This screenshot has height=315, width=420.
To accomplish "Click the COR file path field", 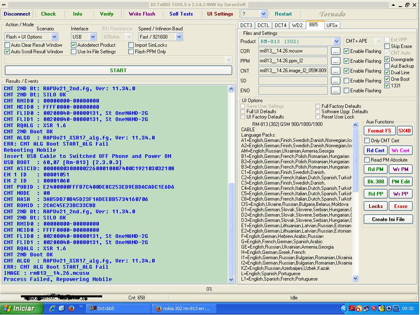I will (x=293, y=51).
